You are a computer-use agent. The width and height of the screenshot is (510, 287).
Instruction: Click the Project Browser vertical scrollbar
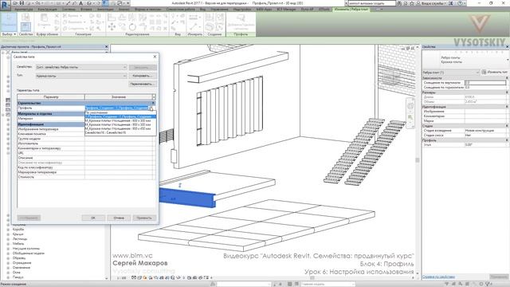(x=106, y=166)
